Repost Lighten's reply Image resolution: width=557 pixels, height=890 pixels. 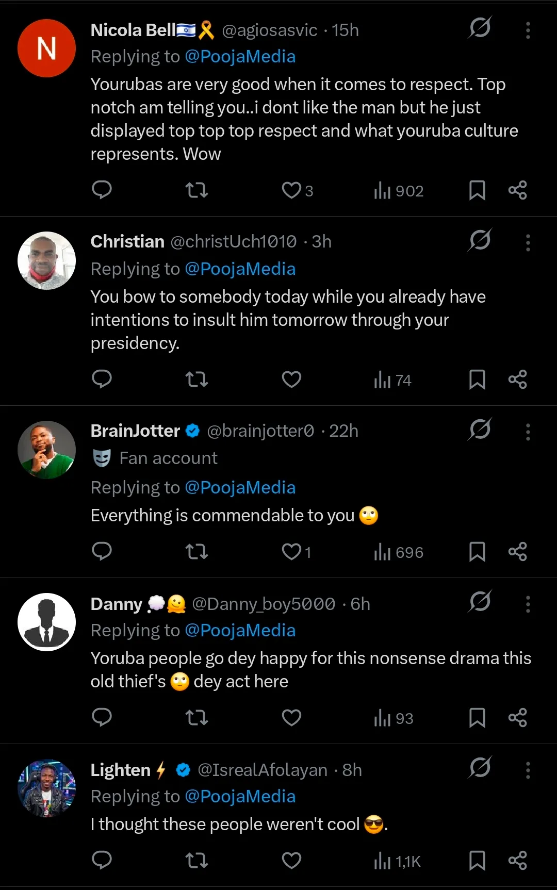click(196, 861)
